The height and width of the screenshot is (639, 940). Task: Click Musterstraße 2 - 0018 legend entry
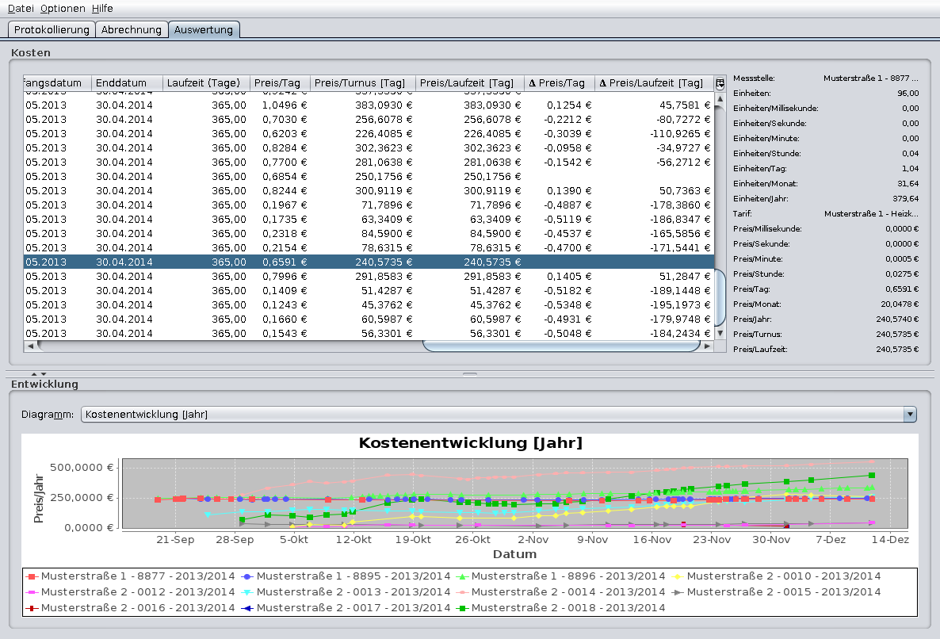(x=568, y=607)
